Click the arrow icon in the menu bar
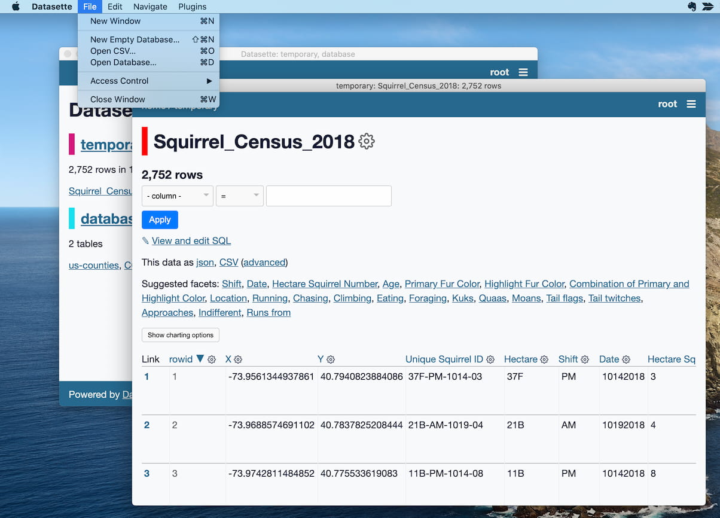 tap(707, 7)
